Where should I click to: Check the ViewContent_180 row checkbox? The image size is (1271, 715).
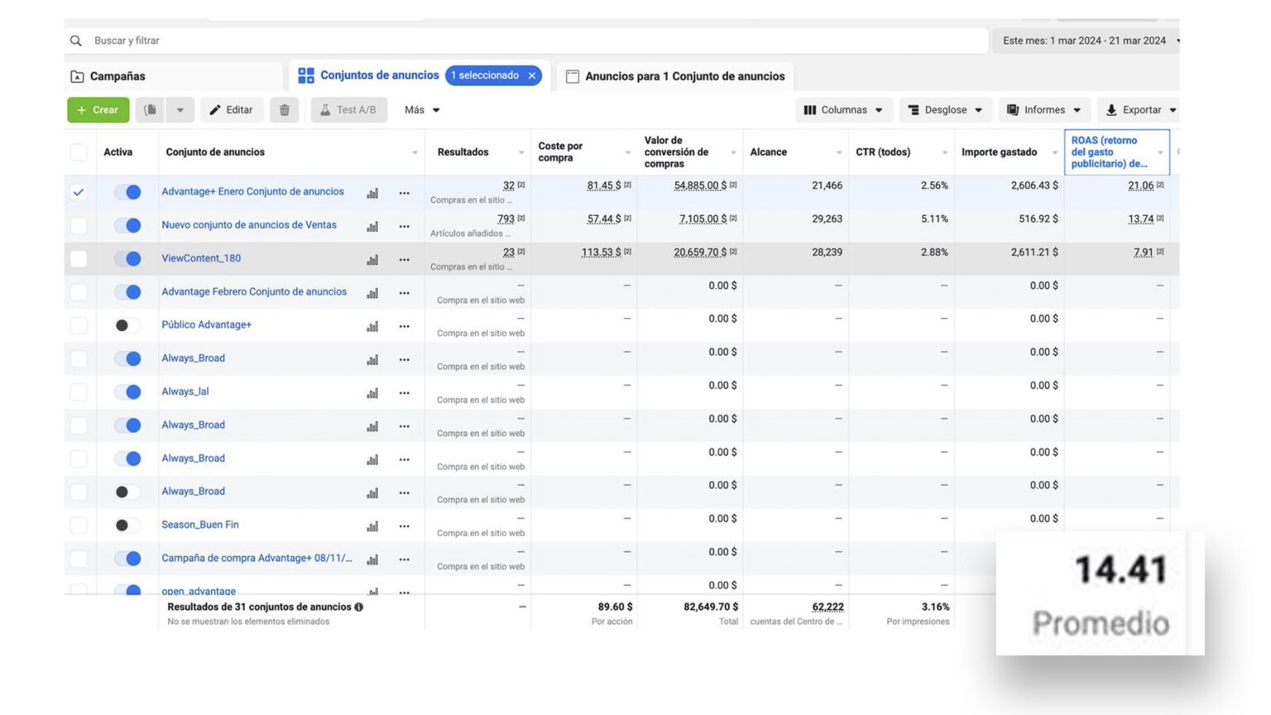pyautogui.click(x=79, y=259)
